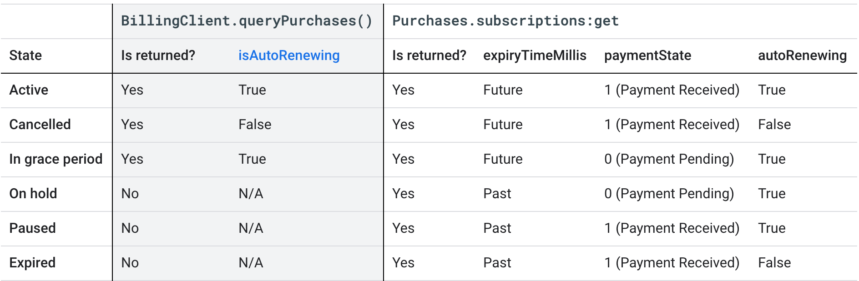Select the N/A cell in Paused row

251,228
